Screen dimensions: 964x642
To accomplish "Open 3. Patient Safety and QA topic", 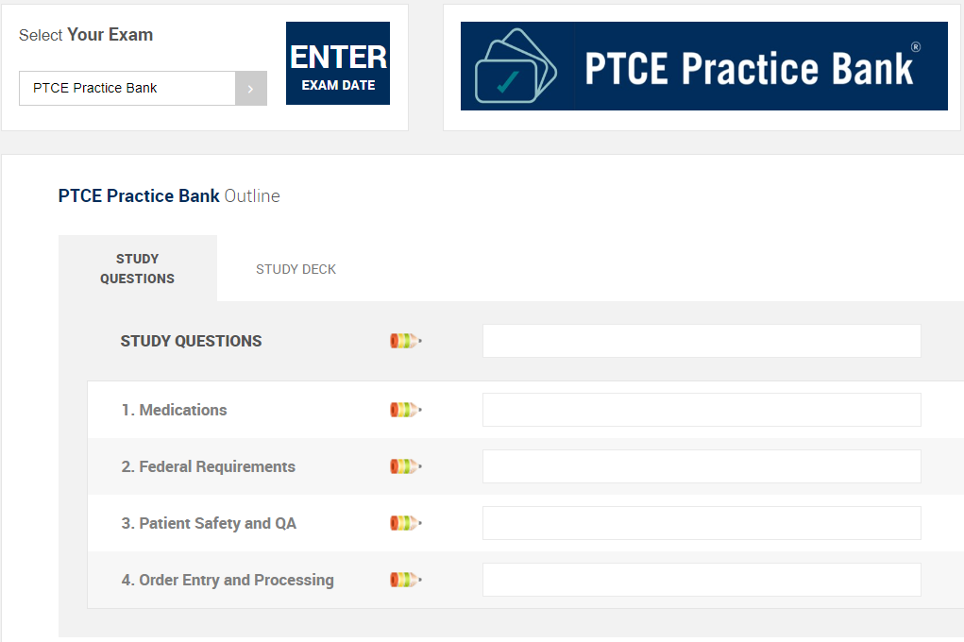I will (x=209, y=523).
